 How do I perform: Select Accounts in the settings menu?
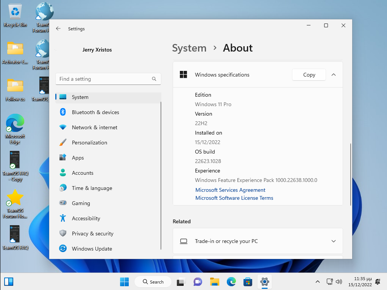pos(83,173)
